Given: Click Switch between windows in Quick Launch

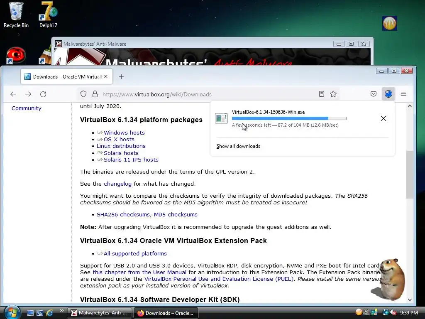Looking at the screenshot, I should [x=40, y=313].
